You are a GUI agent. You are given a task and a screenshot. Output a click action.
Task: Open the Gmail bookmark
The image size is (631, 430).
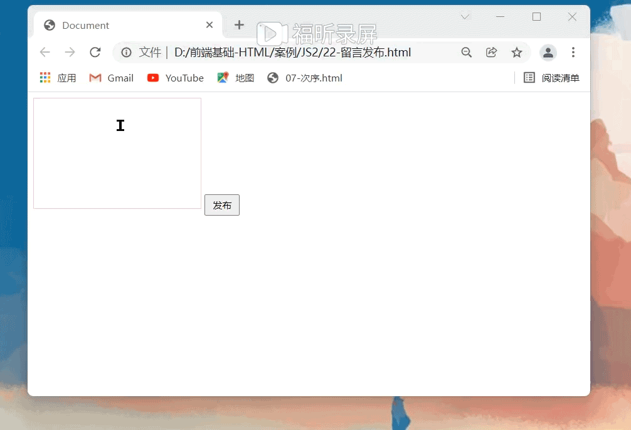coord(111,78)
